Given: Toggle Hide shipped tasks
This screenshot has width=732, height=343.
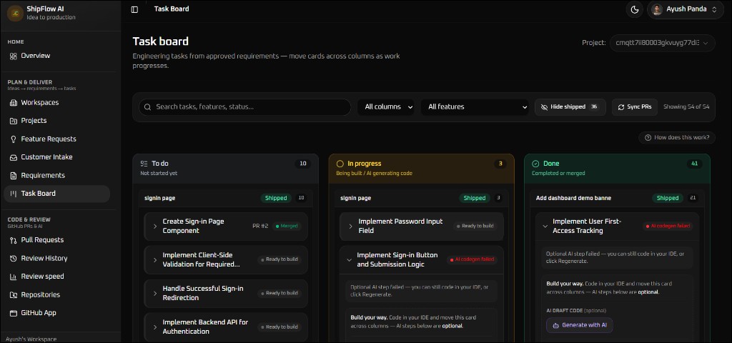Looking at the screenshot, I should [x=570, y=107].
